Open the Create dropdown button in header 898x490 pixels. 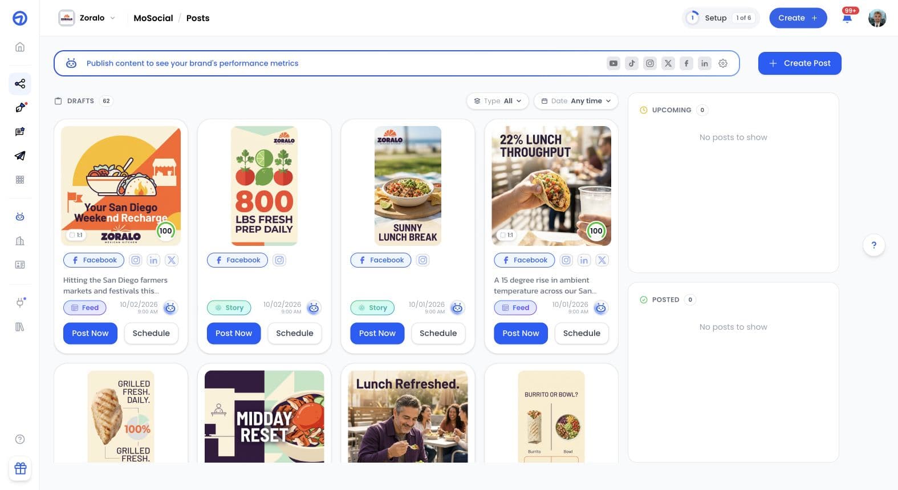pyautogui.click(x=798, y=18)
